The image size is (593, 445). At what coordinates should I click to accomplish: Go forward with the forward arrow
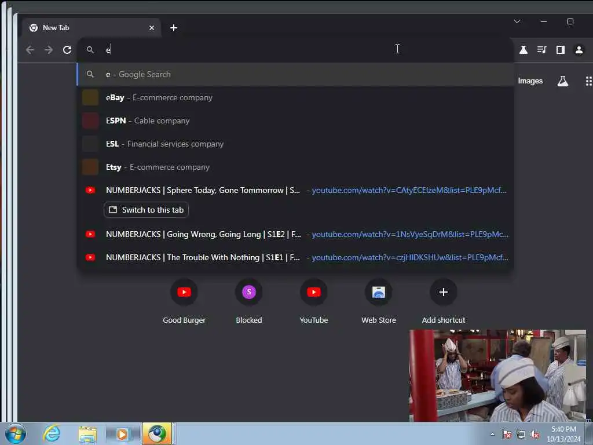point(49,50)
